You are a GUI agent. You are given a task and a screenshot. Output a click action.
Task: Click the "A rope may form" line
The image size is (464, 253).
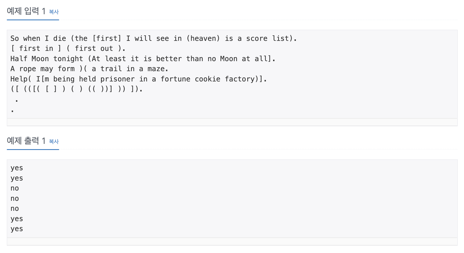pos(89,69)
